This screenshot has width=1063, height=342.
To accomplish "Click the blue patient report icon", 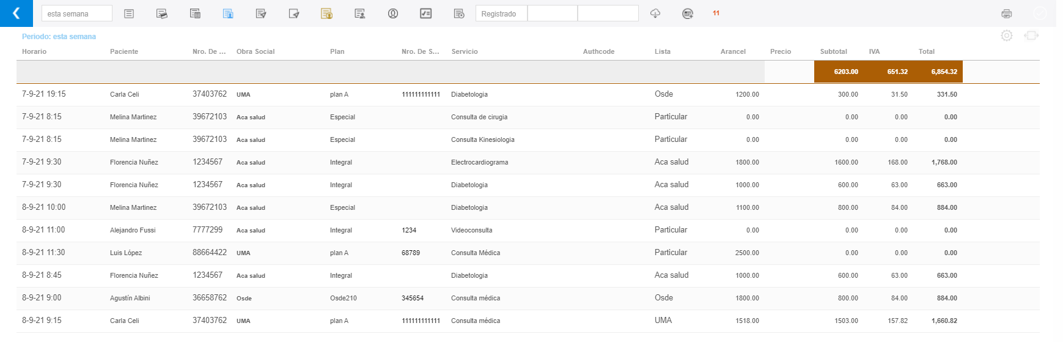I will (228, 13).
